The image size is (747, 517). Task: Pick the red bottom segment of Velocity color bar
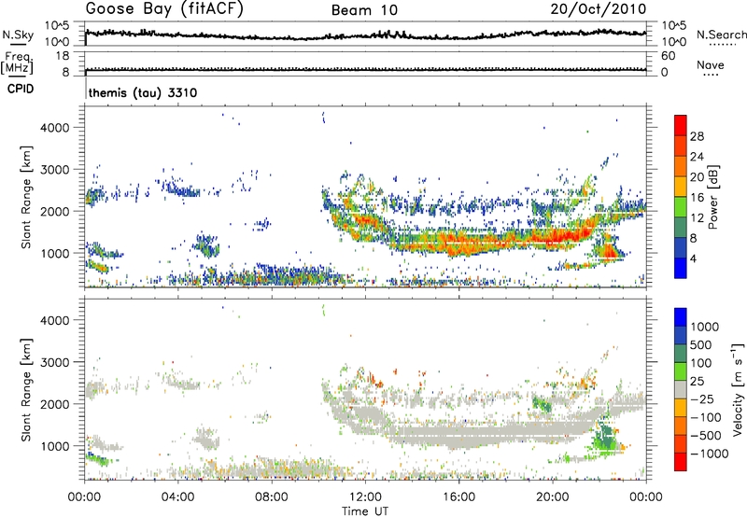click(681, 462)
